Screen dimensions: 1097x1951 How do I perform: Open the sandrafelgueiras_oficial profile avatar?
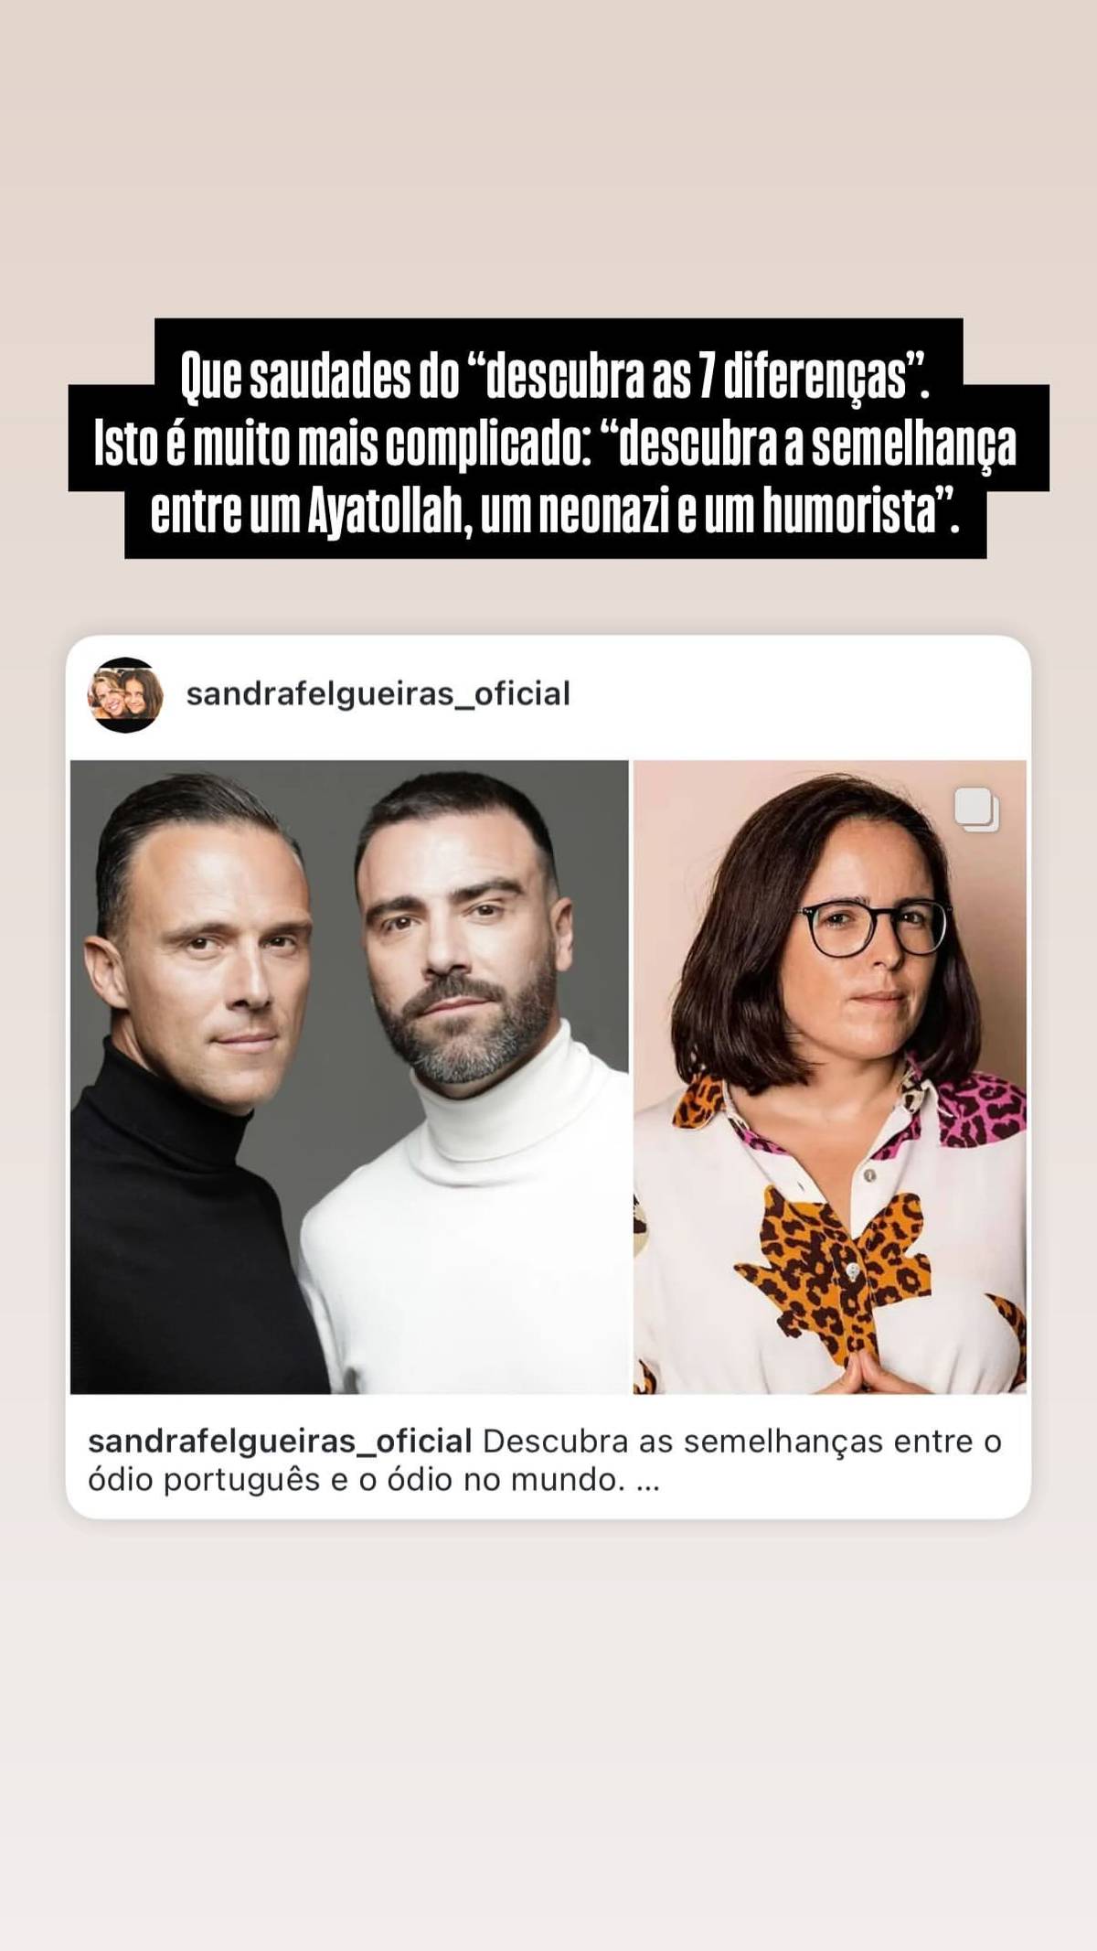point(125,694)
